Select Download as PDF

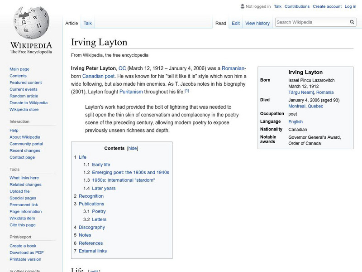pyautogui.click(x=27, y=253)
